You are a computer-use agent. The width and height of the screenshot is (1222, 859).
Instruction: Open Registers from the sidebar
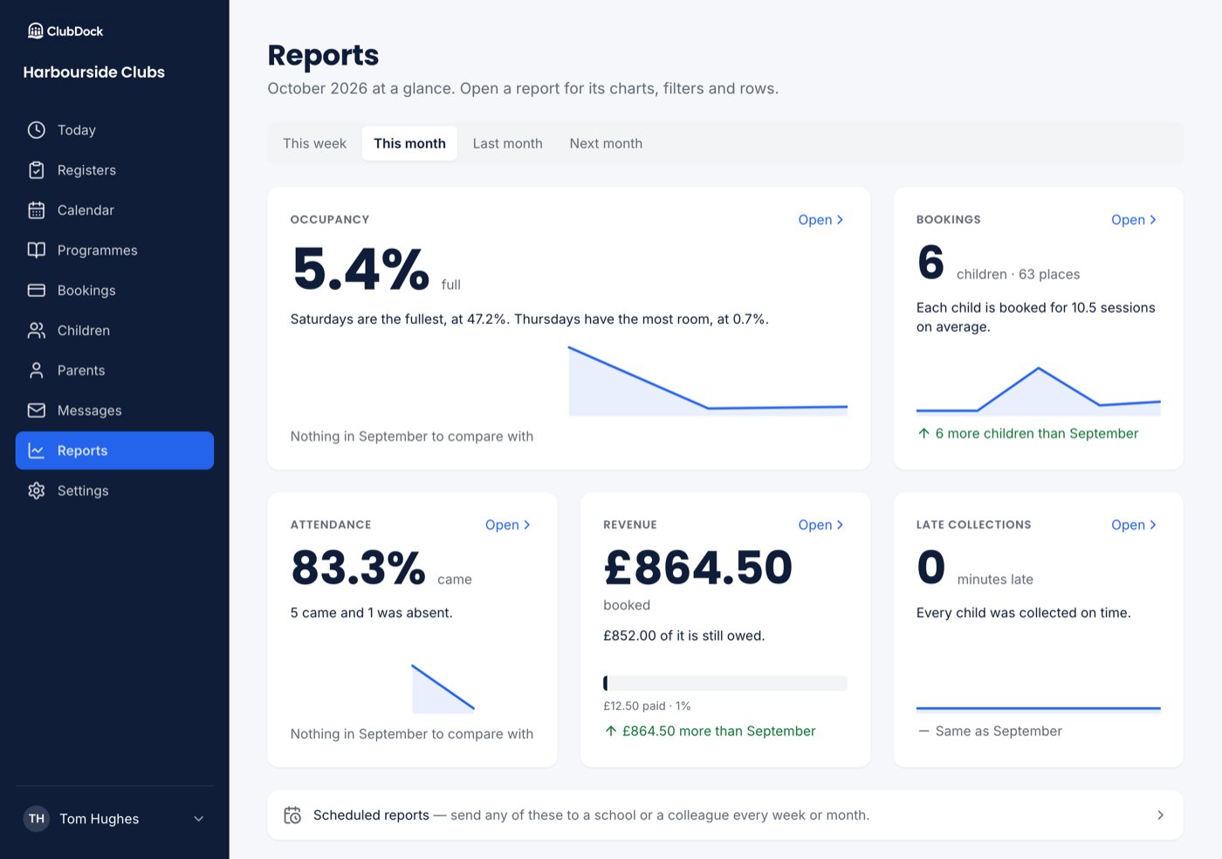point(114,170)
